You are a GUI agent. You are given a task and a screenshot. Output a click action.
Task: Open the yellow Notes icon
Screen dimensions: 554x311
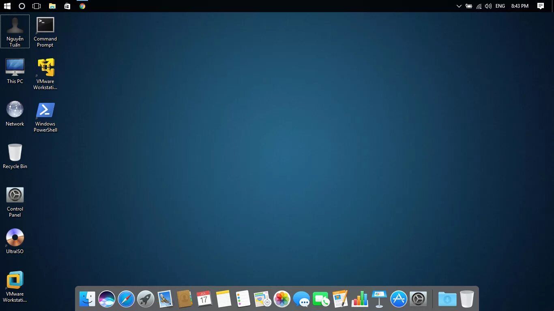223,299
